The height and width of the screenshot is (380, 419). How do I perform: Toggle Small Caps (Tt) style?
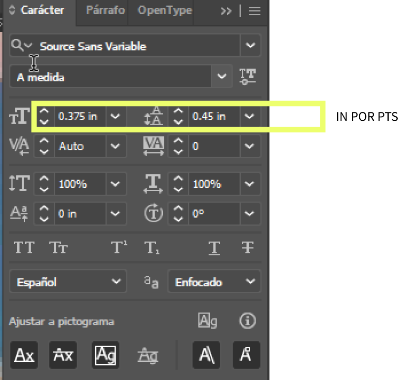(58, 247)
